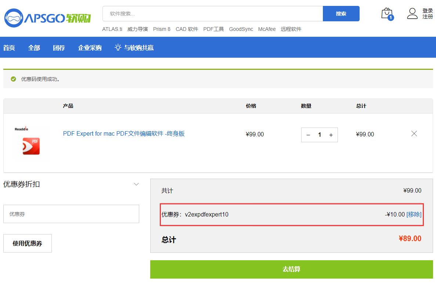Viewport: 436px width, 290px height.
Task: Open the 首页 navigation menu item
Action: [9, 48]
